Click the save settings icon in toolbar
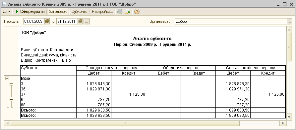 point(128,12)
